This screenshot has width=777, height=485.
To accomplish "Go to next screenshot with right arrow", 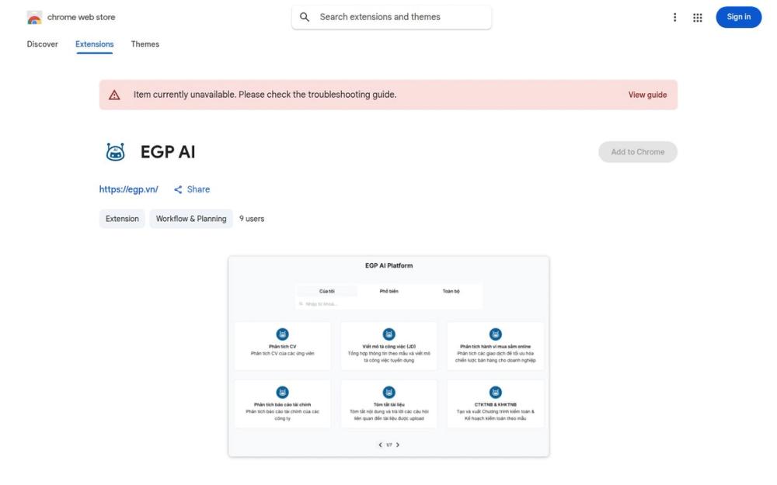I will [x=397, y=445].
